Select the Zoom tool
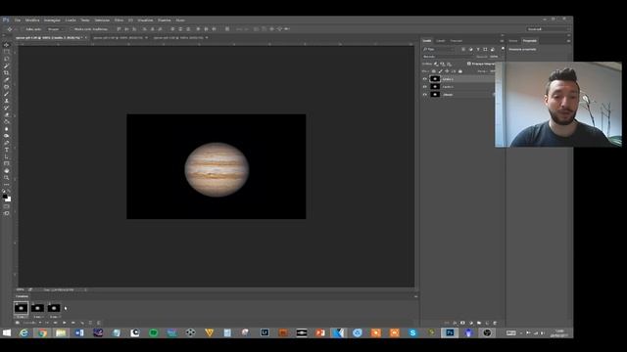627x352 pixels. point(7,178)
